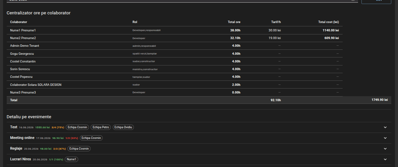
Task: Click the 98.00 lei amount in Reglaje row
Action: (x=46, y=149)
